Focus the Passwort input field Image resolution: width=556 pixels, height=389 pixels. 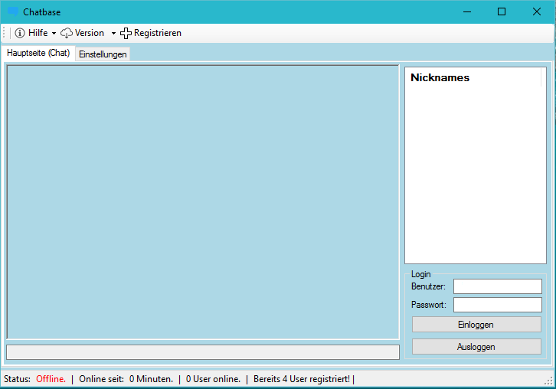pyautogui.click(x=497, y=305)
